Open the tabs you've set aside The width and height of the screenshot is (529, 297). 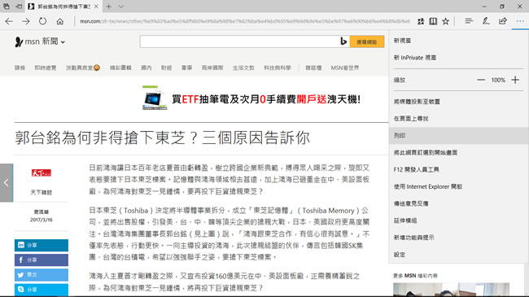[7, 7]
